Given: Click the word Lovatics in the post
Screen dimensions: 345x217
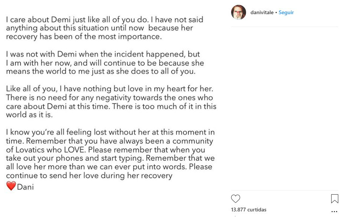Looking at the screenshot, I should pos(30,150).
